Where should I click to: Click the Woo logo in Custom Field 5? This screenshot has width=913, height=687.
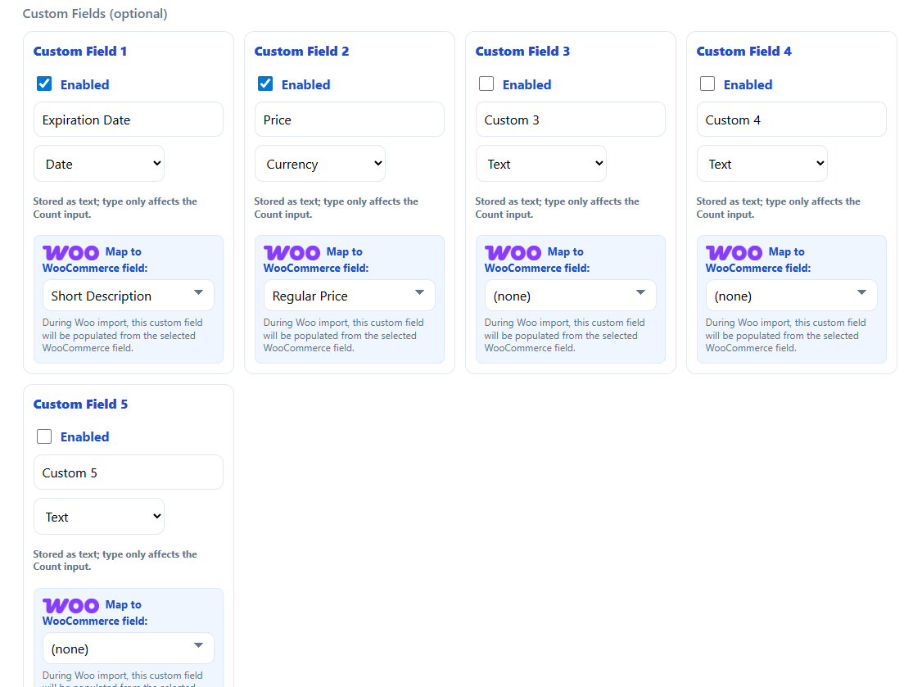[x=70, y=605]
